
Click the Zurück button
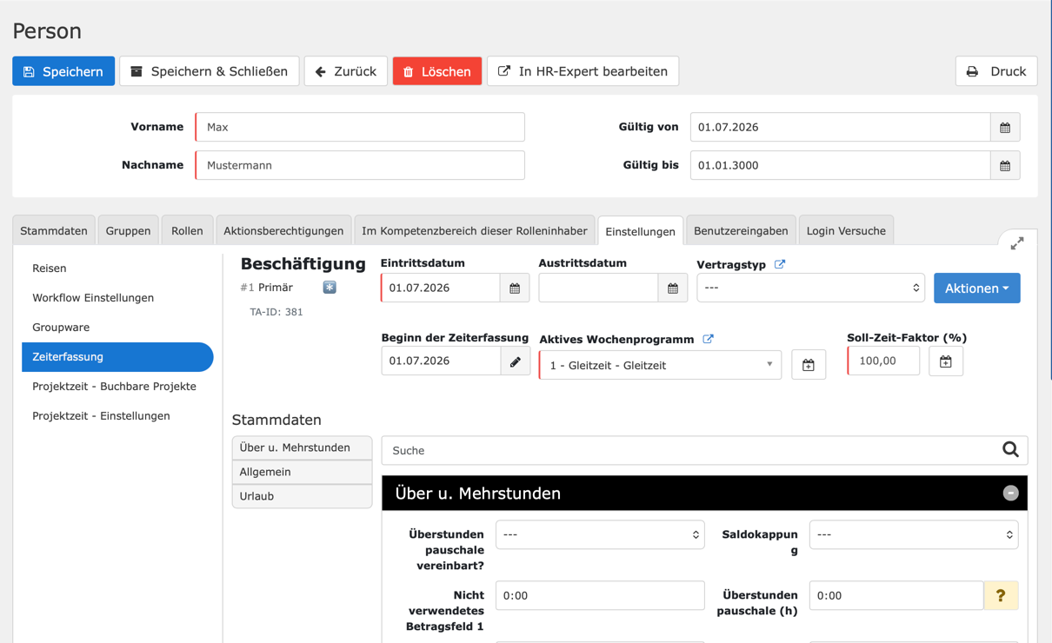(x=346, y=71)
